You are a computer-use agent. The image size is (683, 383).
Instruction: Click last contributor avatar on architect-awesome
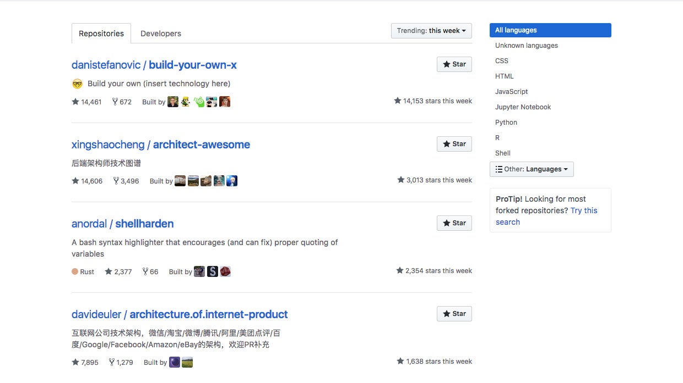(232, 181)
